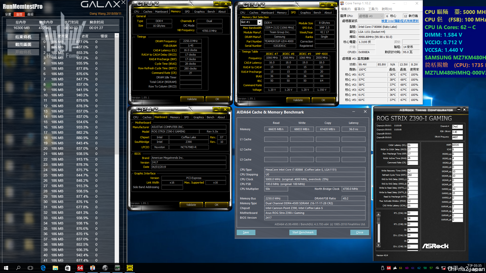Minimize the ASRock Timing Configurator window
The width and height of the screenshot is (486, 273).
[459, 110]
